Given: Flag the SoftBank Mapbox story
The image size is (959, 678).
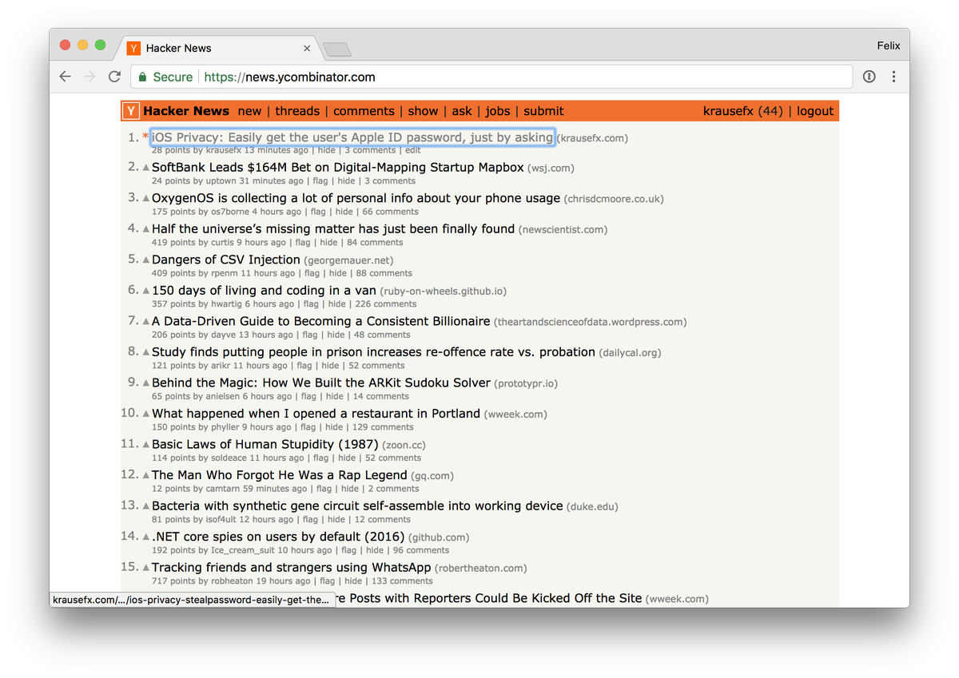Looking at the screenshot, I should [x=320, y=181].
